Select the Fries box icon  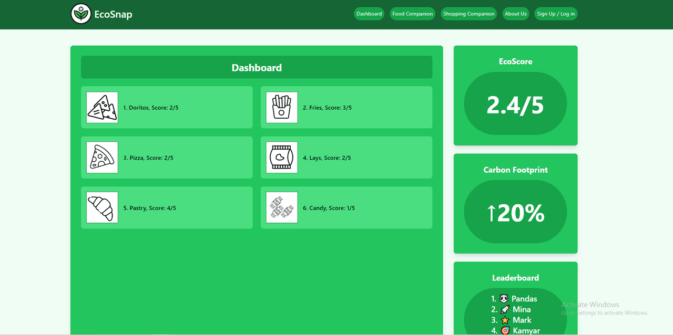point(282,108)
